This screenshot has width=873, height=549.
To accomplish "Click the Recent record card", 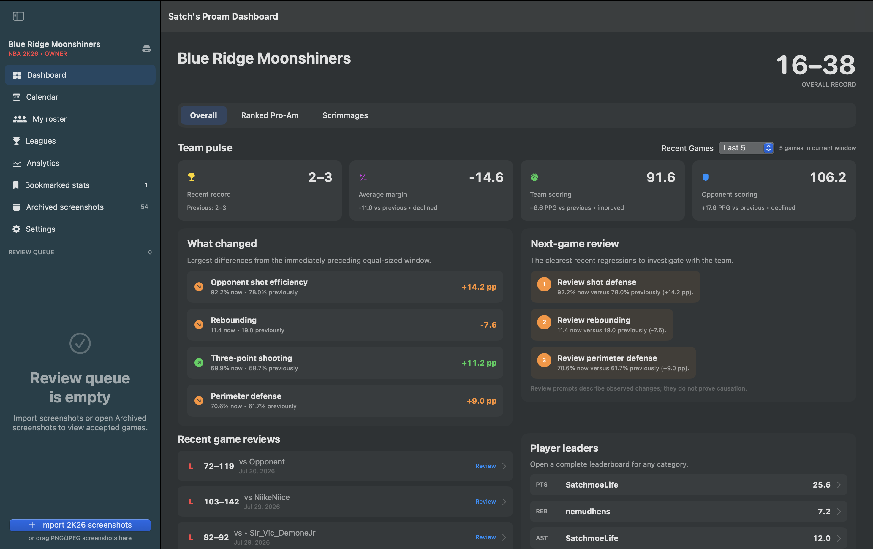I will (260, 191).
